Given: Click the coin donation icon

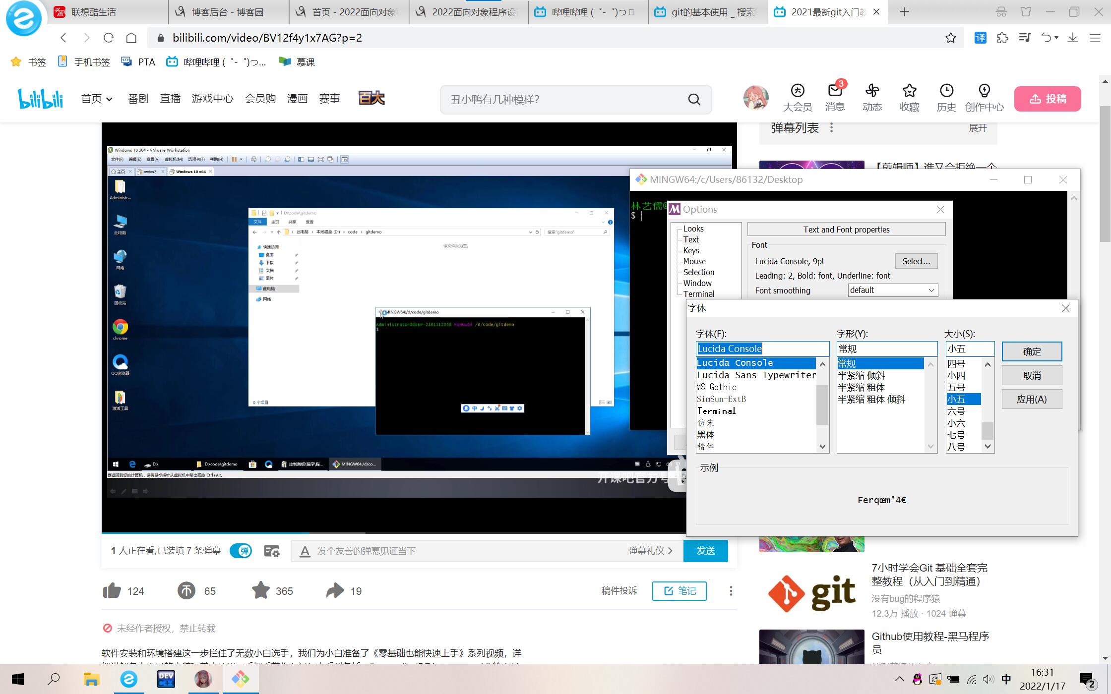Looking at the screenshot, I should pyautogui.click(x=186, y=590).
